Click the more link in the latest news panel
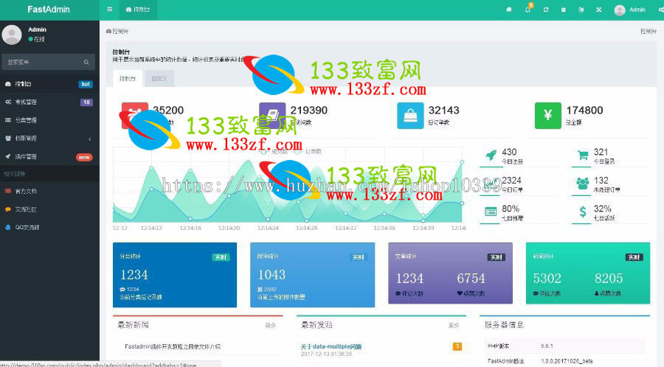Screen dimensions: 664x367 coord(270,325)
